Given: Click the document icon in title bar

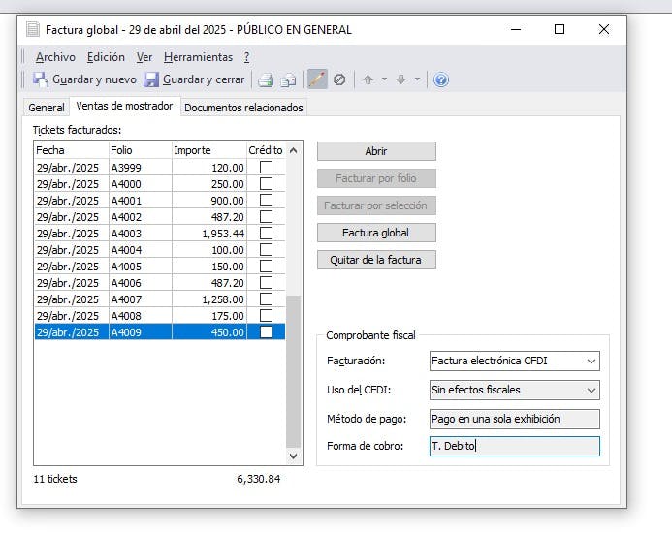Looking at the screenshot, I should click(x=33, y=29).
